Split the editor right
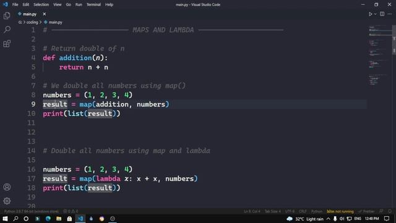The image size is (396, 223). [x=382, y=14]
